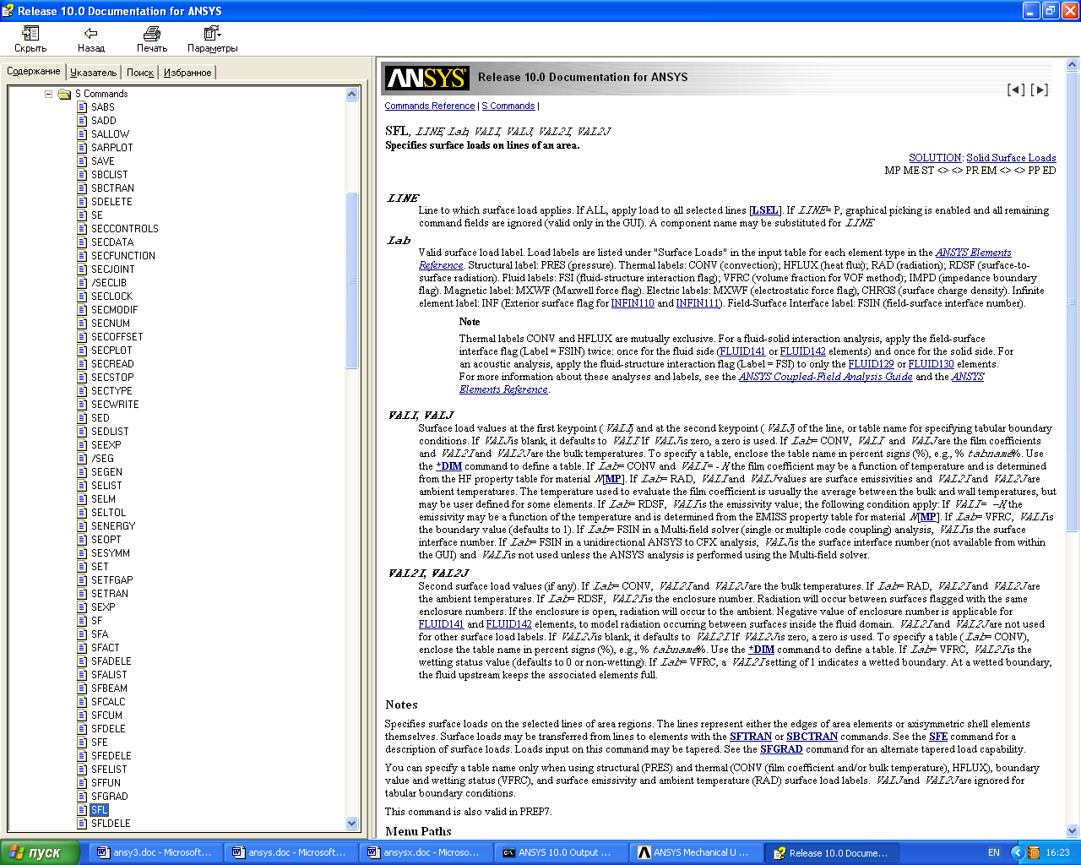Click document pane scrollbar up arrow
Viewport: 1081px width, 865px height.
pos(1073,64)
